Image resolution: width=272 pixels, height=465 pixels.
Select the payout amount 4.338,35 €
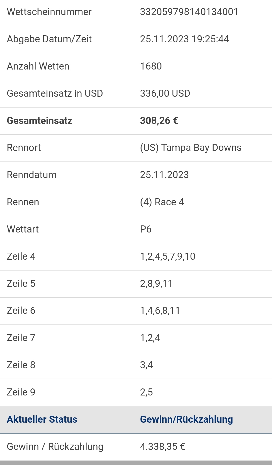point(162,447)
